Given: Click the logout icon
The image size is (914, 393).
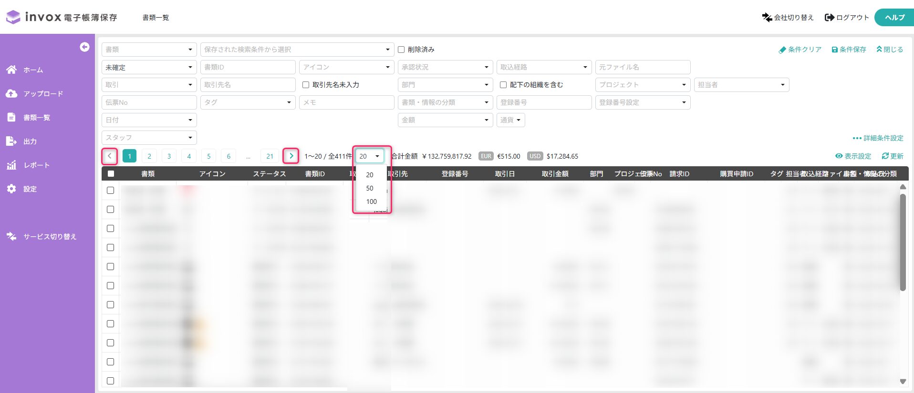Looking at the screenshot, I should click(x=830, y=18).
